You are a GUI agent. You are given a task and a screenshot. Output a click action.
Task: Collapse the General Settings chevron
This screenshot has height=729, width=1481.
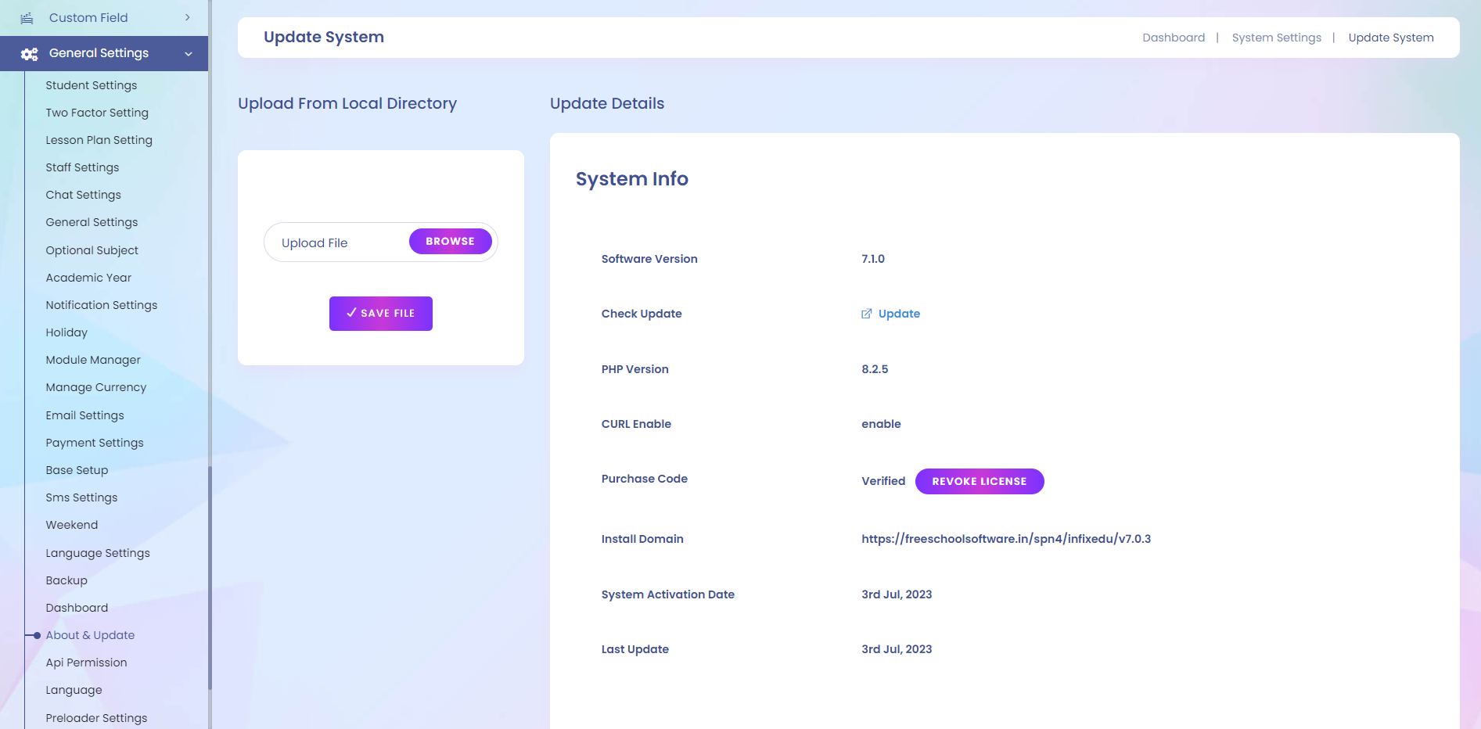point(189,54)
